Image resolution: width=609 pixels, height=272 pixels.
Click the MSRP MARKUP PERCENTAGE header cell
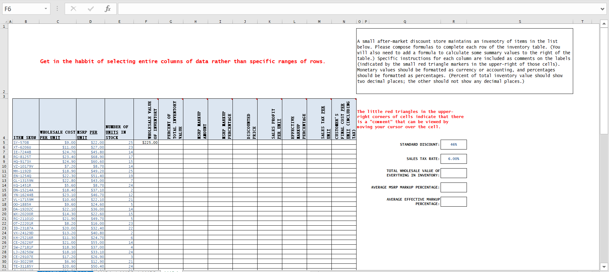(220, 119)
